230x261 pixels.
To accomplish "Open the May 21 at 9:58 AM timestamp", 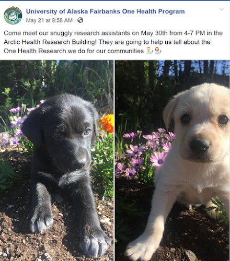I will coord(49,20).
